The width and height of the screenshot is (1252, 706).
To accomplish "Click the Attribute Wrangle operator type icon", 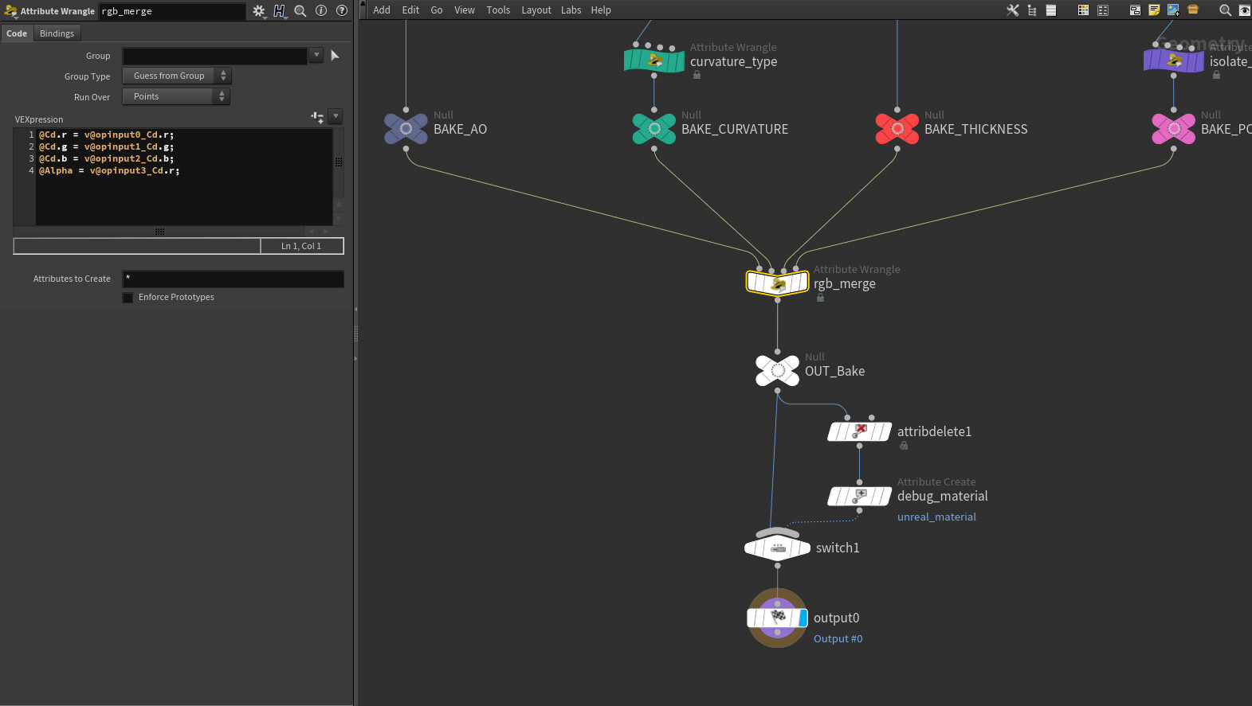I will pos(10,11).
